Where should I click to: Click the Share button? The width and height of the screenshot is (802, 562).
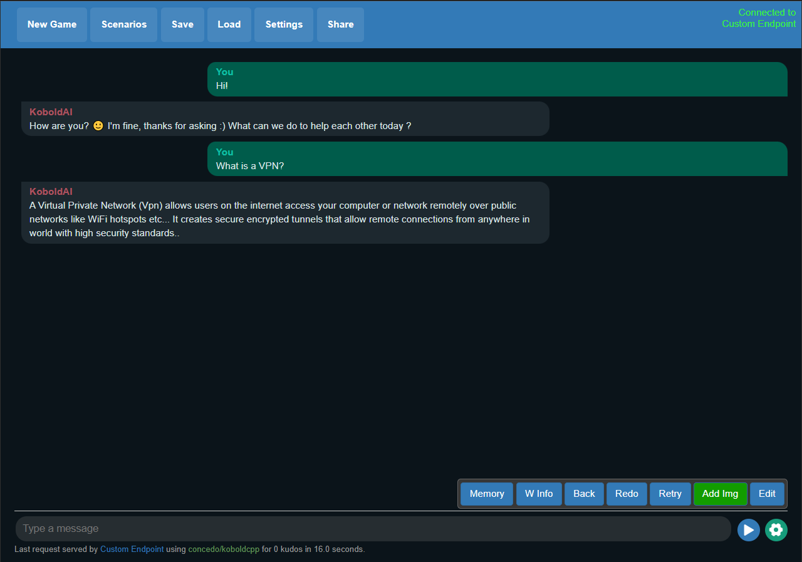point(340,24)
